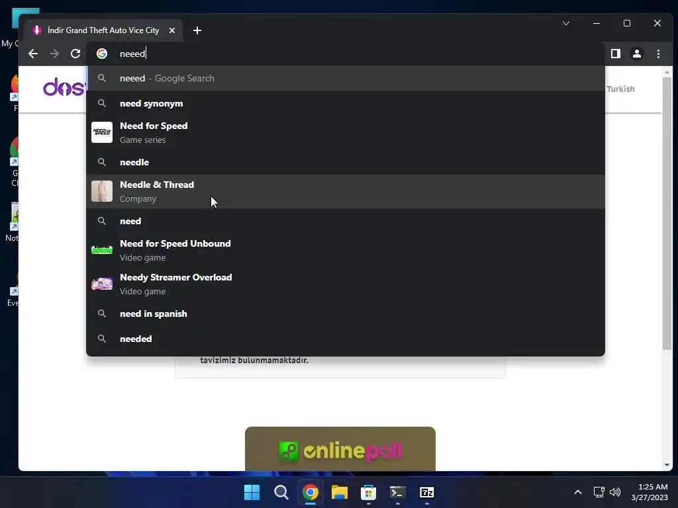Viewport: 678px width, 508px height.
Task: Click in the address bar text field
Action: [x=346, y=54]
